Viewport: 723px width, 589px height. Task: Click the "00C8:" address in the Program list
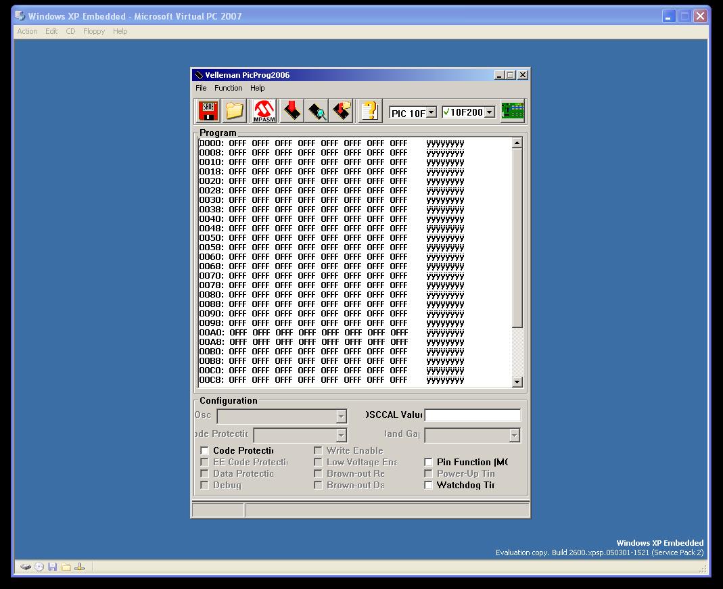[x=211, y=380]
